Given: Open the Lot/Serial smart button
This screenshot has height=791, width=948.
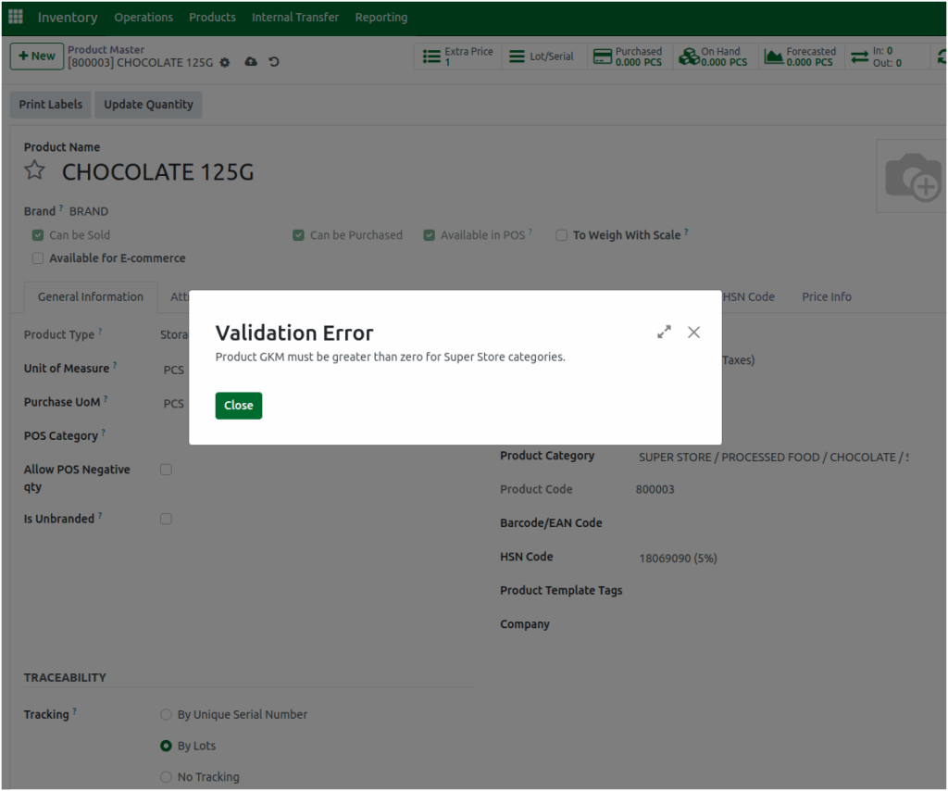Looking at the screenshot, I should [543, 56].
